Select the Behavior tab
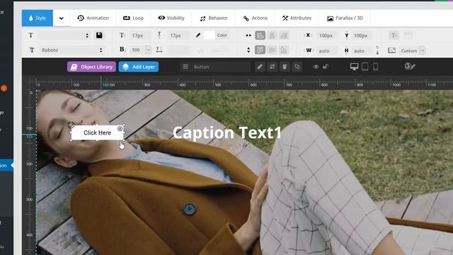Viewport: 453px width, 255px height. tap(214, 18)
